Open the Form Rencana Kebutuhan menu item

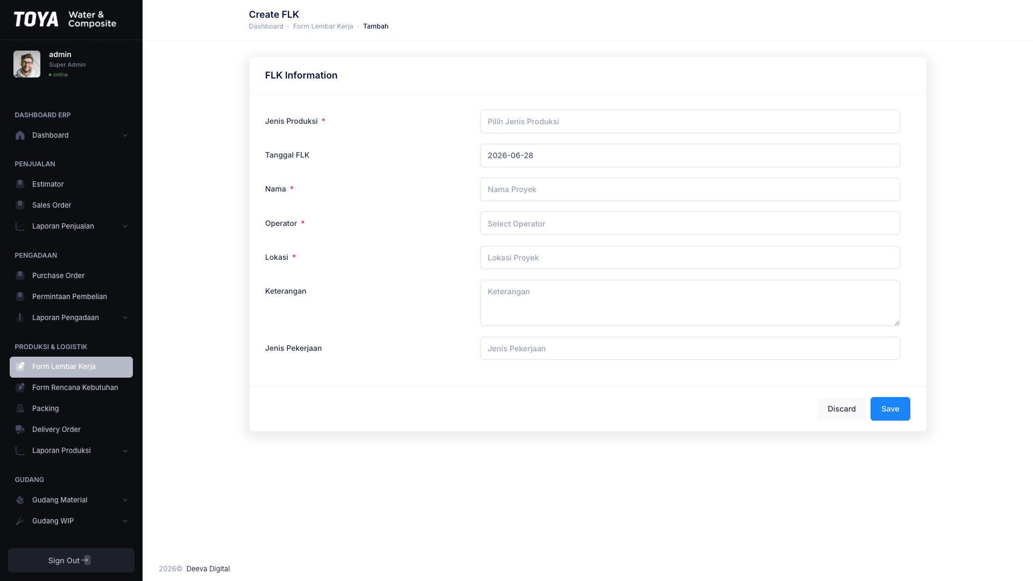coord(71,387)
